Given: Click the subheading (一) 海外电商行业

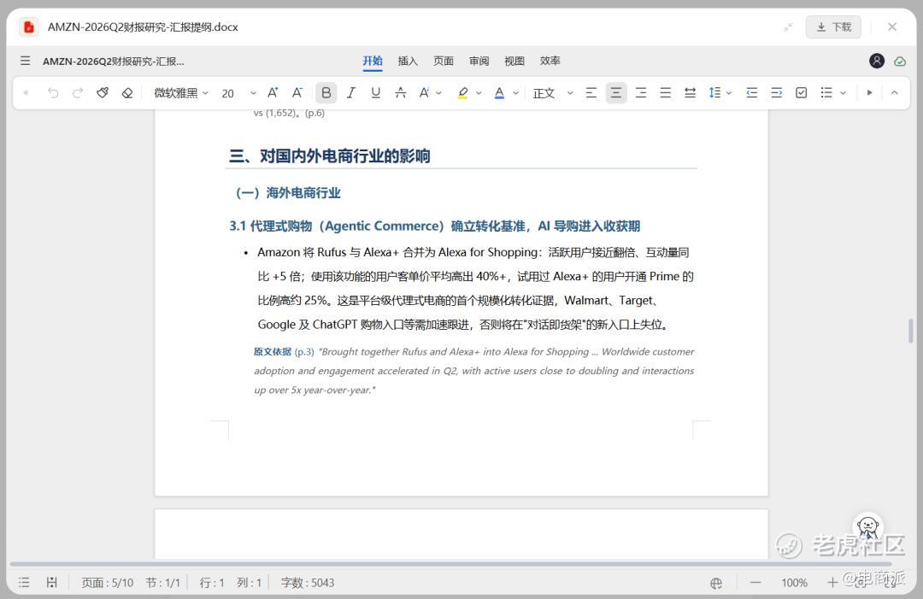Looking at the screenshot, I should 288,193.
